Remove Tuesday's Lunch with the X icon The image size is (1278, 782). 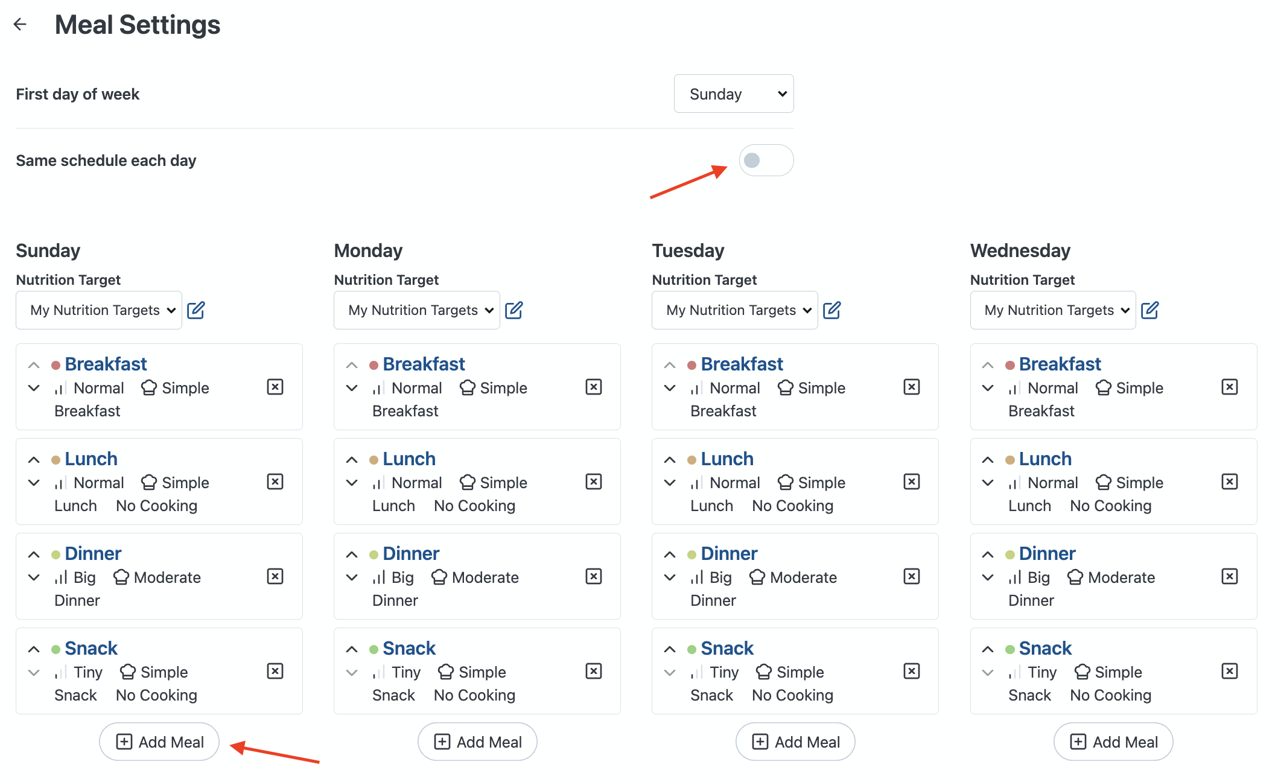pyautogui.click(x=912, y=482)
